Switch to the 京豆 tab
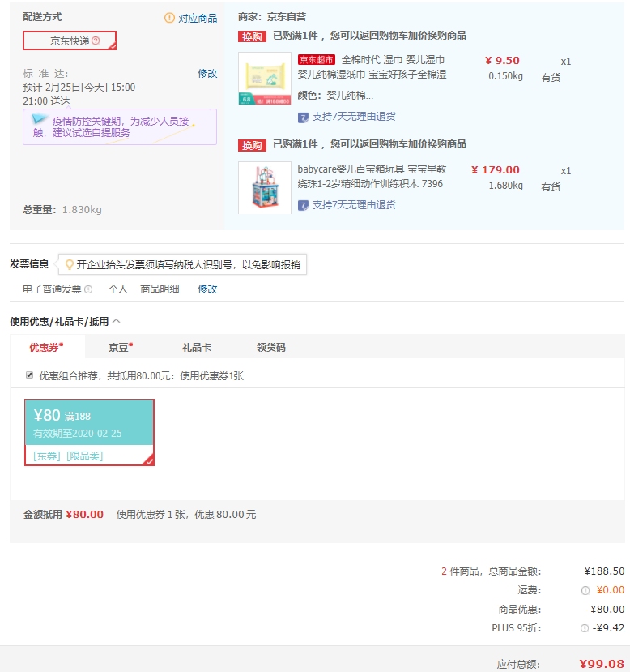Viewport: 630px width, 672px height. pyautogui.click(x=121, y=347)
